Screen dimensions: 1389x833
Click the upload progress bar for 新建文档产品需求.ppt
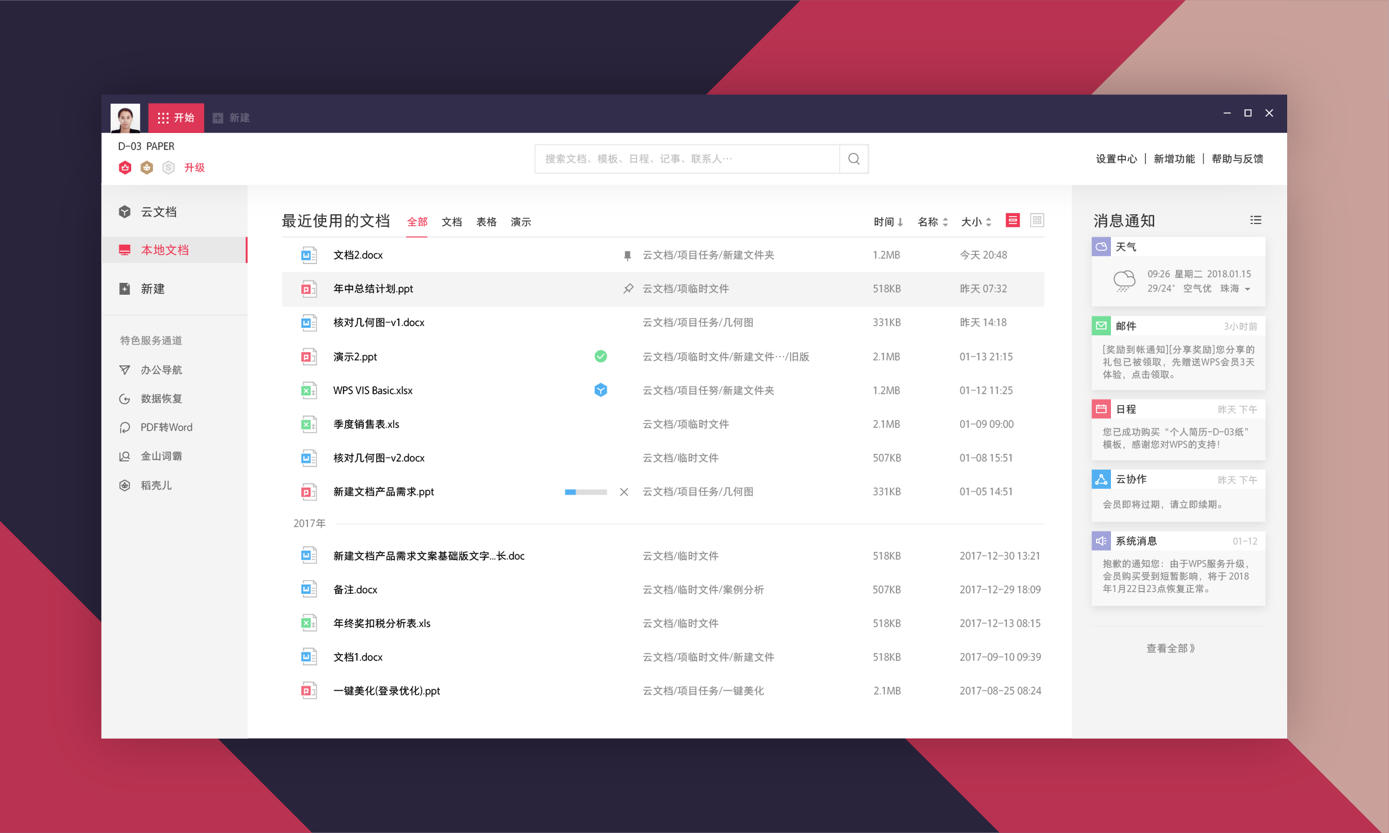tap(585, 492)
